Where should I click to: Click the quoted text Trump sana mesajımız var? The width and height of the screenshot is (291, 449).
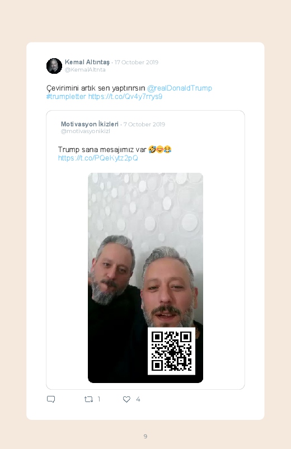(x=102, y=149)
